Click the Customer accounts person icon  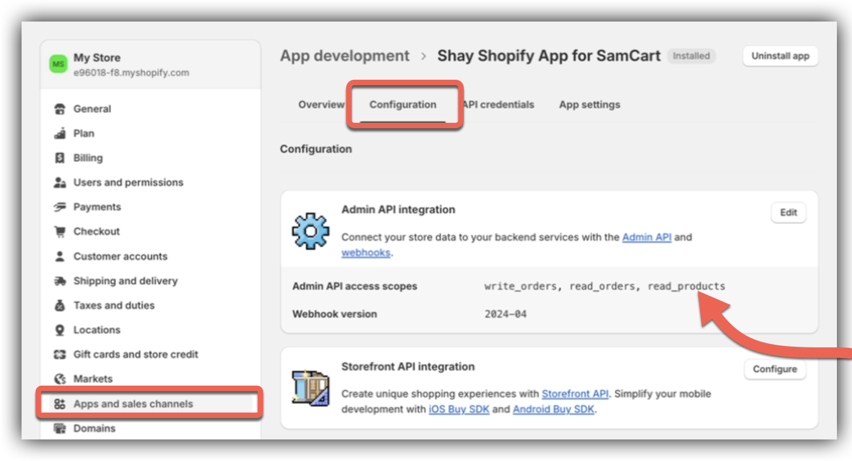pos(60,256)
